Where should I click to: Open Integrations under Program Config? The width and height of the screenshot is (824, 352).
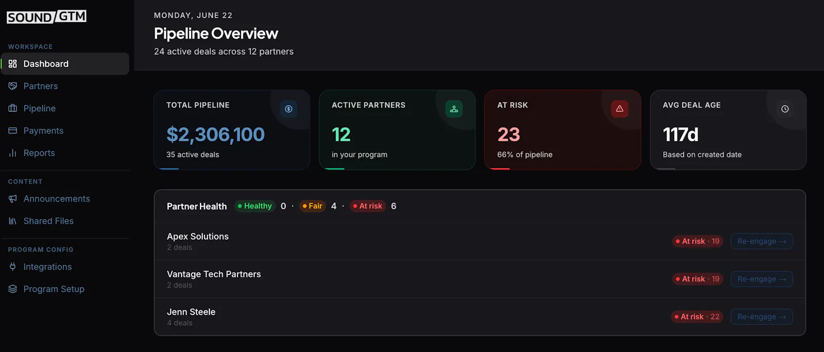[x=65, y=266]
